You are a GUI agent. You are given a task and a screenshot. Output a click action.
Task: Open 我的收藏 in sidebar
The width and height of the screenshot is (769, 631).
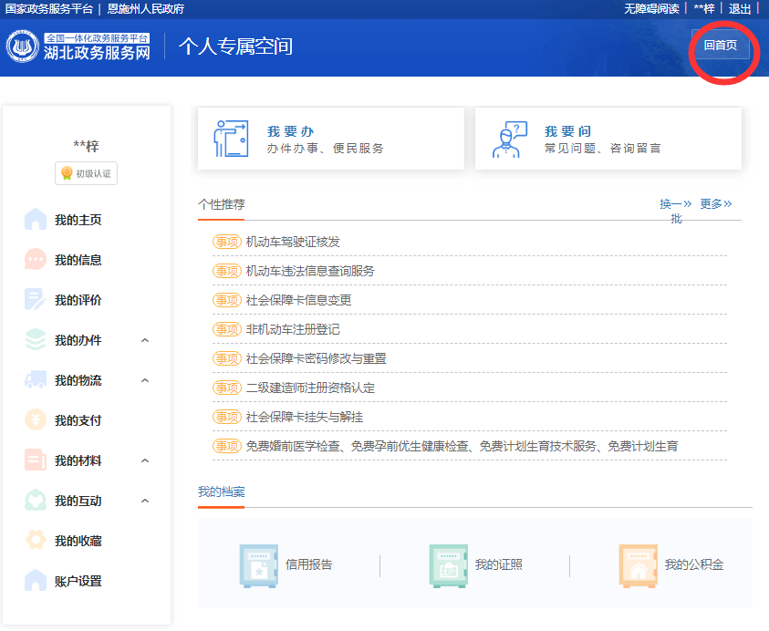(78, 541)
